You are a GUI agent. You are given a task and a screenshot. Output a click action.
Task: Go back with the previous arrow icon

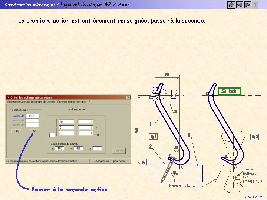tap(240, 5)
